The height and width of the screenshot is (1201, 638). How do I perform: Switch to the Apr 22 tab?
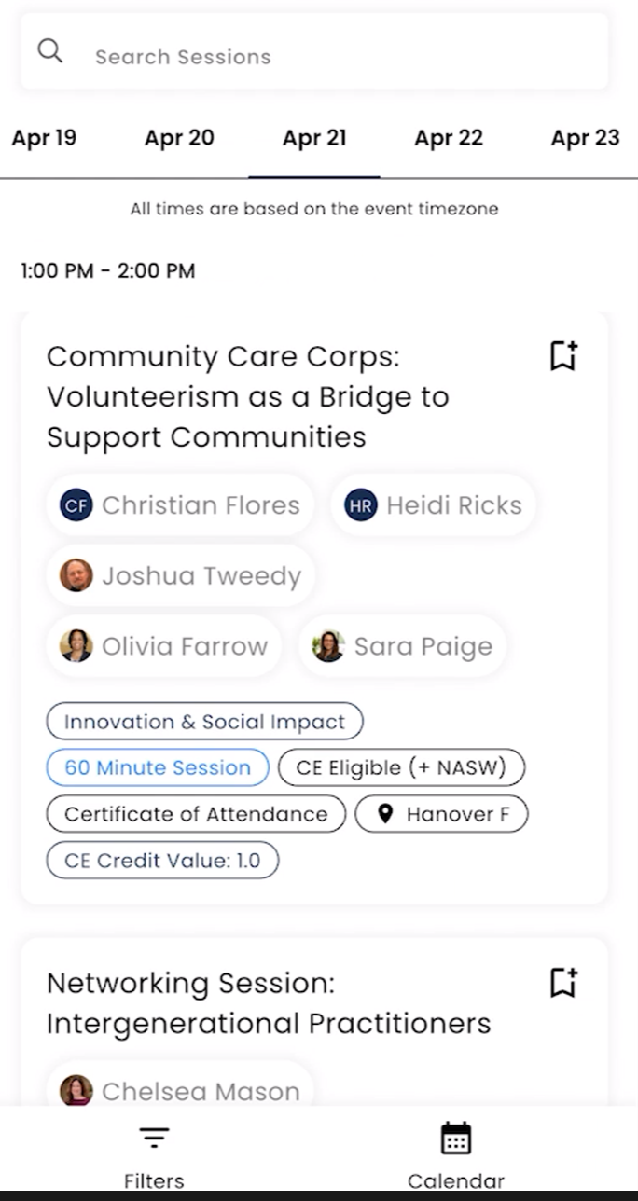point(449,138)
